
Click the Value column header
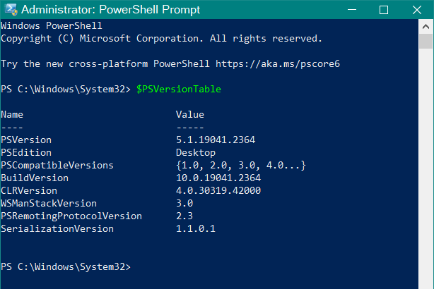[190, 114]
